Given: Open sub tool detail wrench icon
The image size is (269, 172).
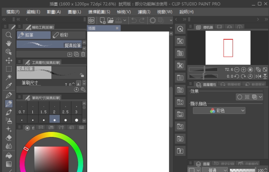Looking at the screenshot, I should [x=83, y=90].
